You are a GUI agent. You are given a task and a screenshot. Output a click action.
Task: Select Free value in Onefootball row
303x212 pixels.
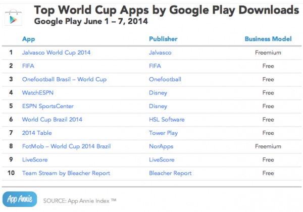pos(268,79)
